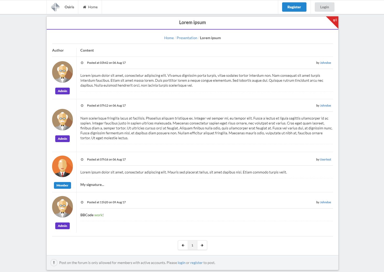Open the Home menu item with house icon
Screen dimensions: 384x272
click(90, 7)
